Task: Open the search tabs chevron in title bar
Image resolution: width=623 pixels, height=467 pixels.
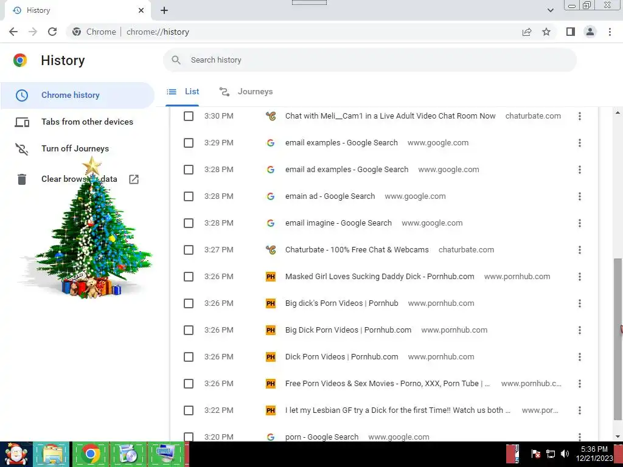Action: [x=550, y=10]
